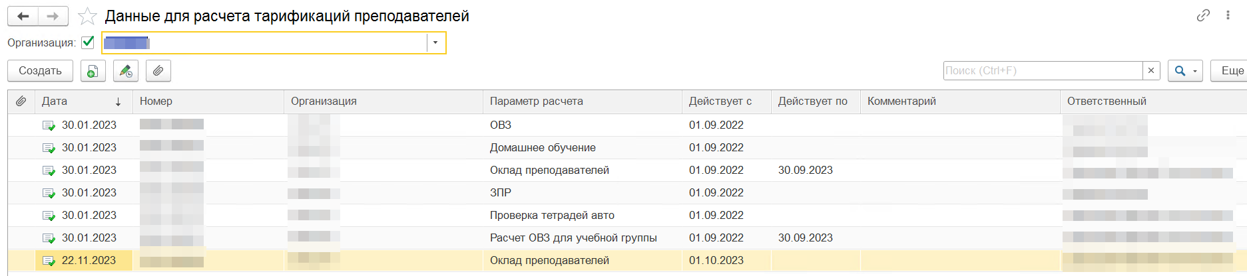Screen dimensions: 1247x276
Task: Select the row dated 22.11.2023
Action: click(89, 261)
